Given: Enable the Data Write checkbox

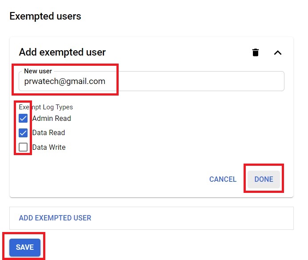Looking at the screenshot, I should [23, 147].
